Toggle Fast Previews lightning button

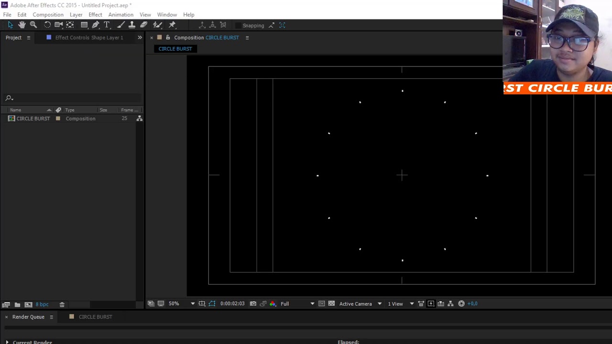click(x=431, y=303)
